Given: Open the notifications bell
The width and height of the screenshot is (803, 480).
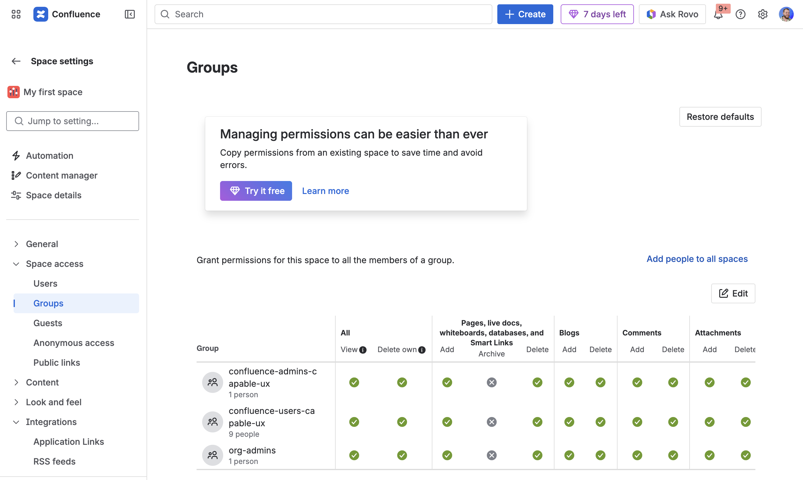Looking at the screenshot, I should pos(718,15).
